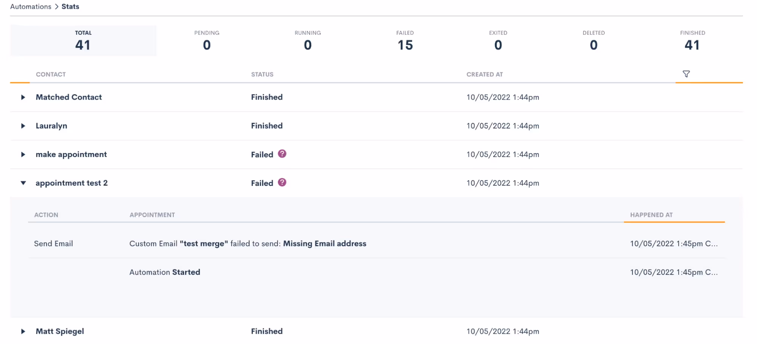Image resolution: width=757 pixels, height=344 pixels.
Task: Go to Automations breadcrumb link
Action: coord(31,6)
